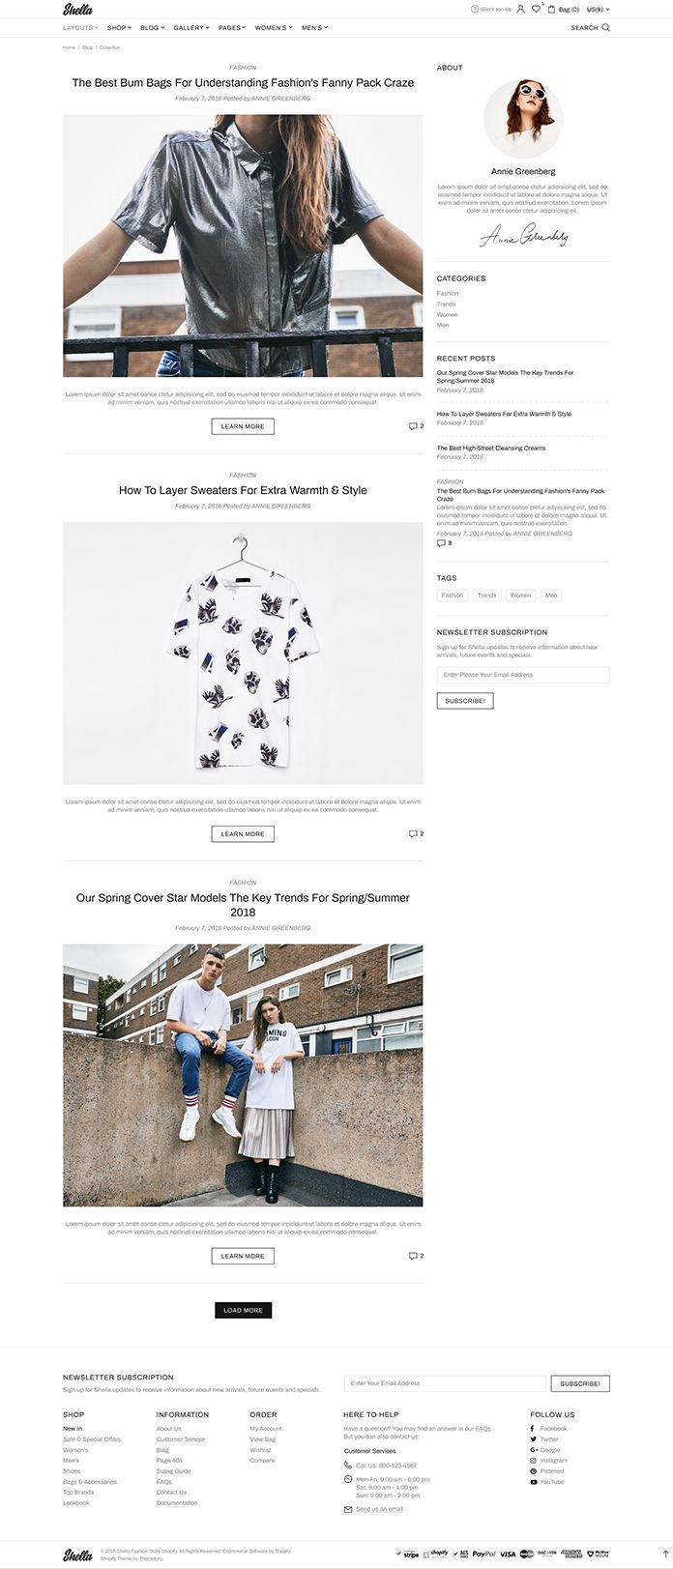673x1569 pixels.
Task: Open comments icon on first blog post
Action: pos(413,426)
